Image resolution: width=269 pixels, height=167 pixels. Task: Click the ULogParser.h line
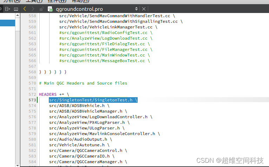coord(87,128)
